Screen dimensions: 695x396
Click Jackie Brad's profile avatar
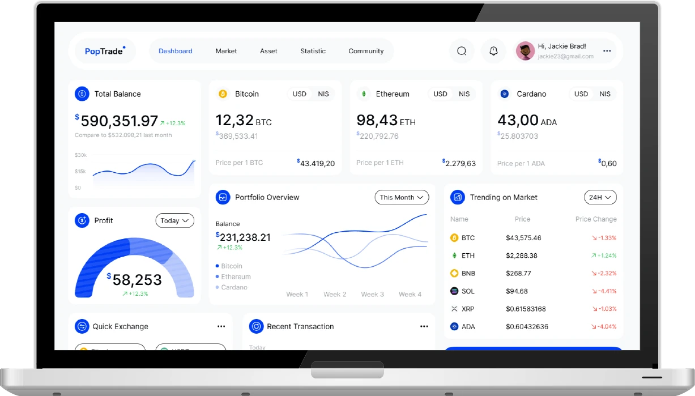tap(525, 51)
